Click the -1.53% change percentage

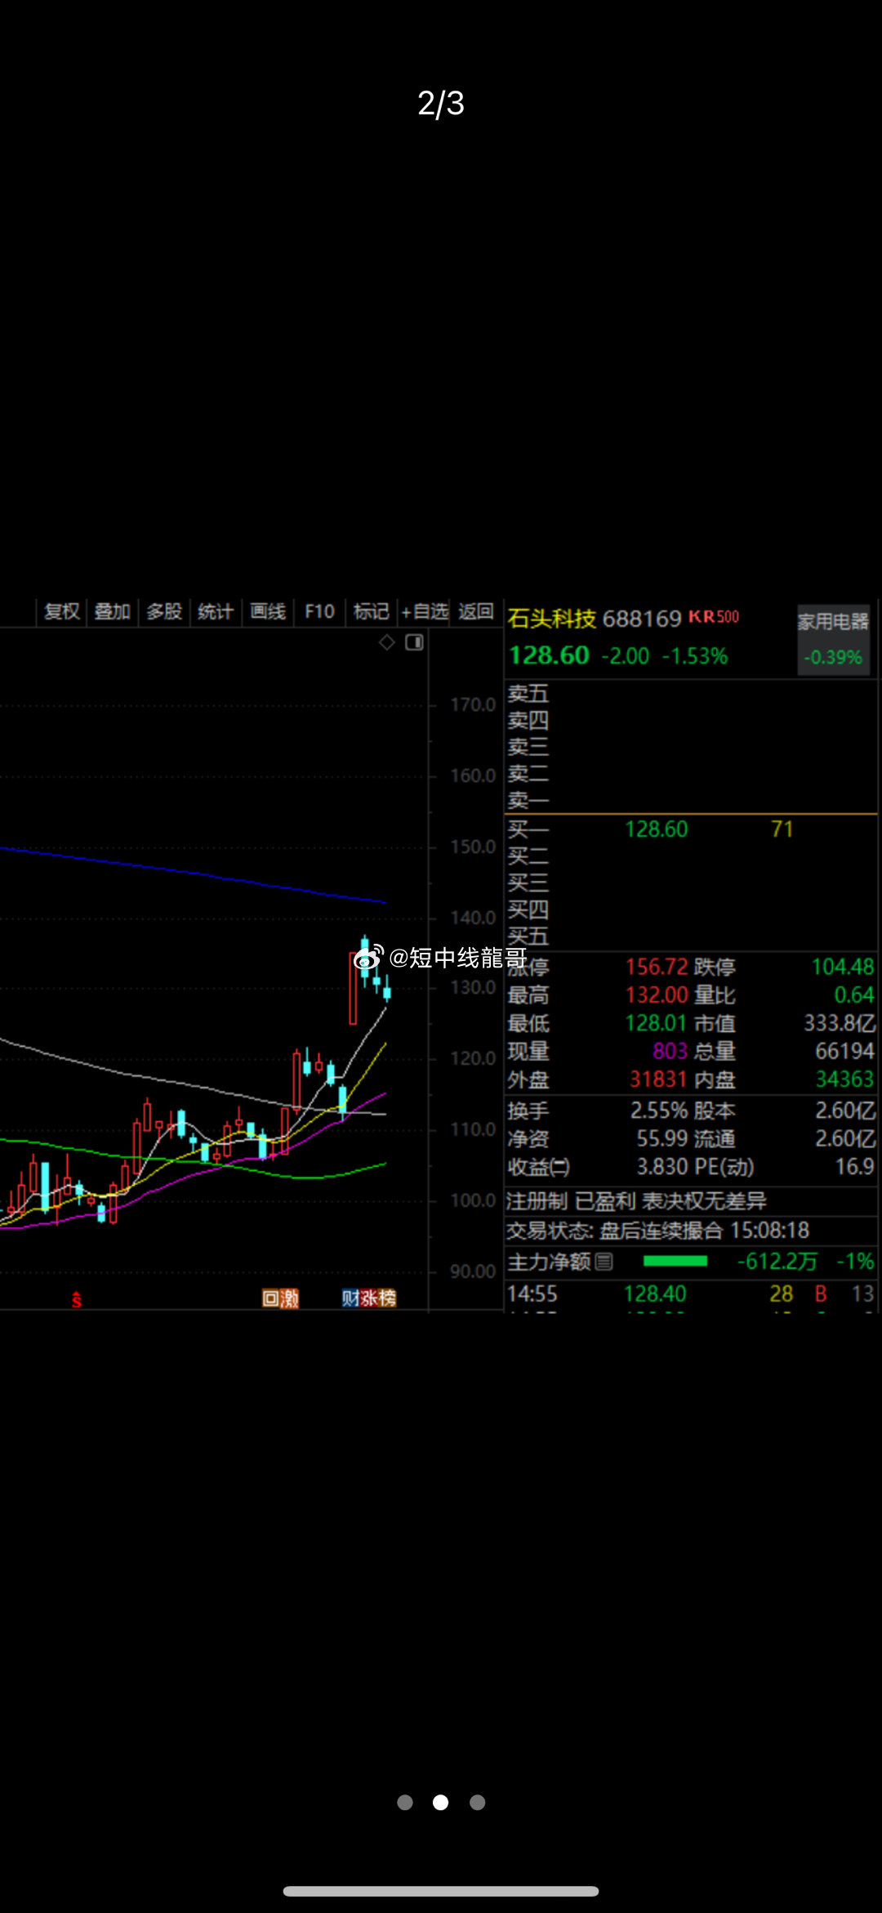(x=695, y=656)
